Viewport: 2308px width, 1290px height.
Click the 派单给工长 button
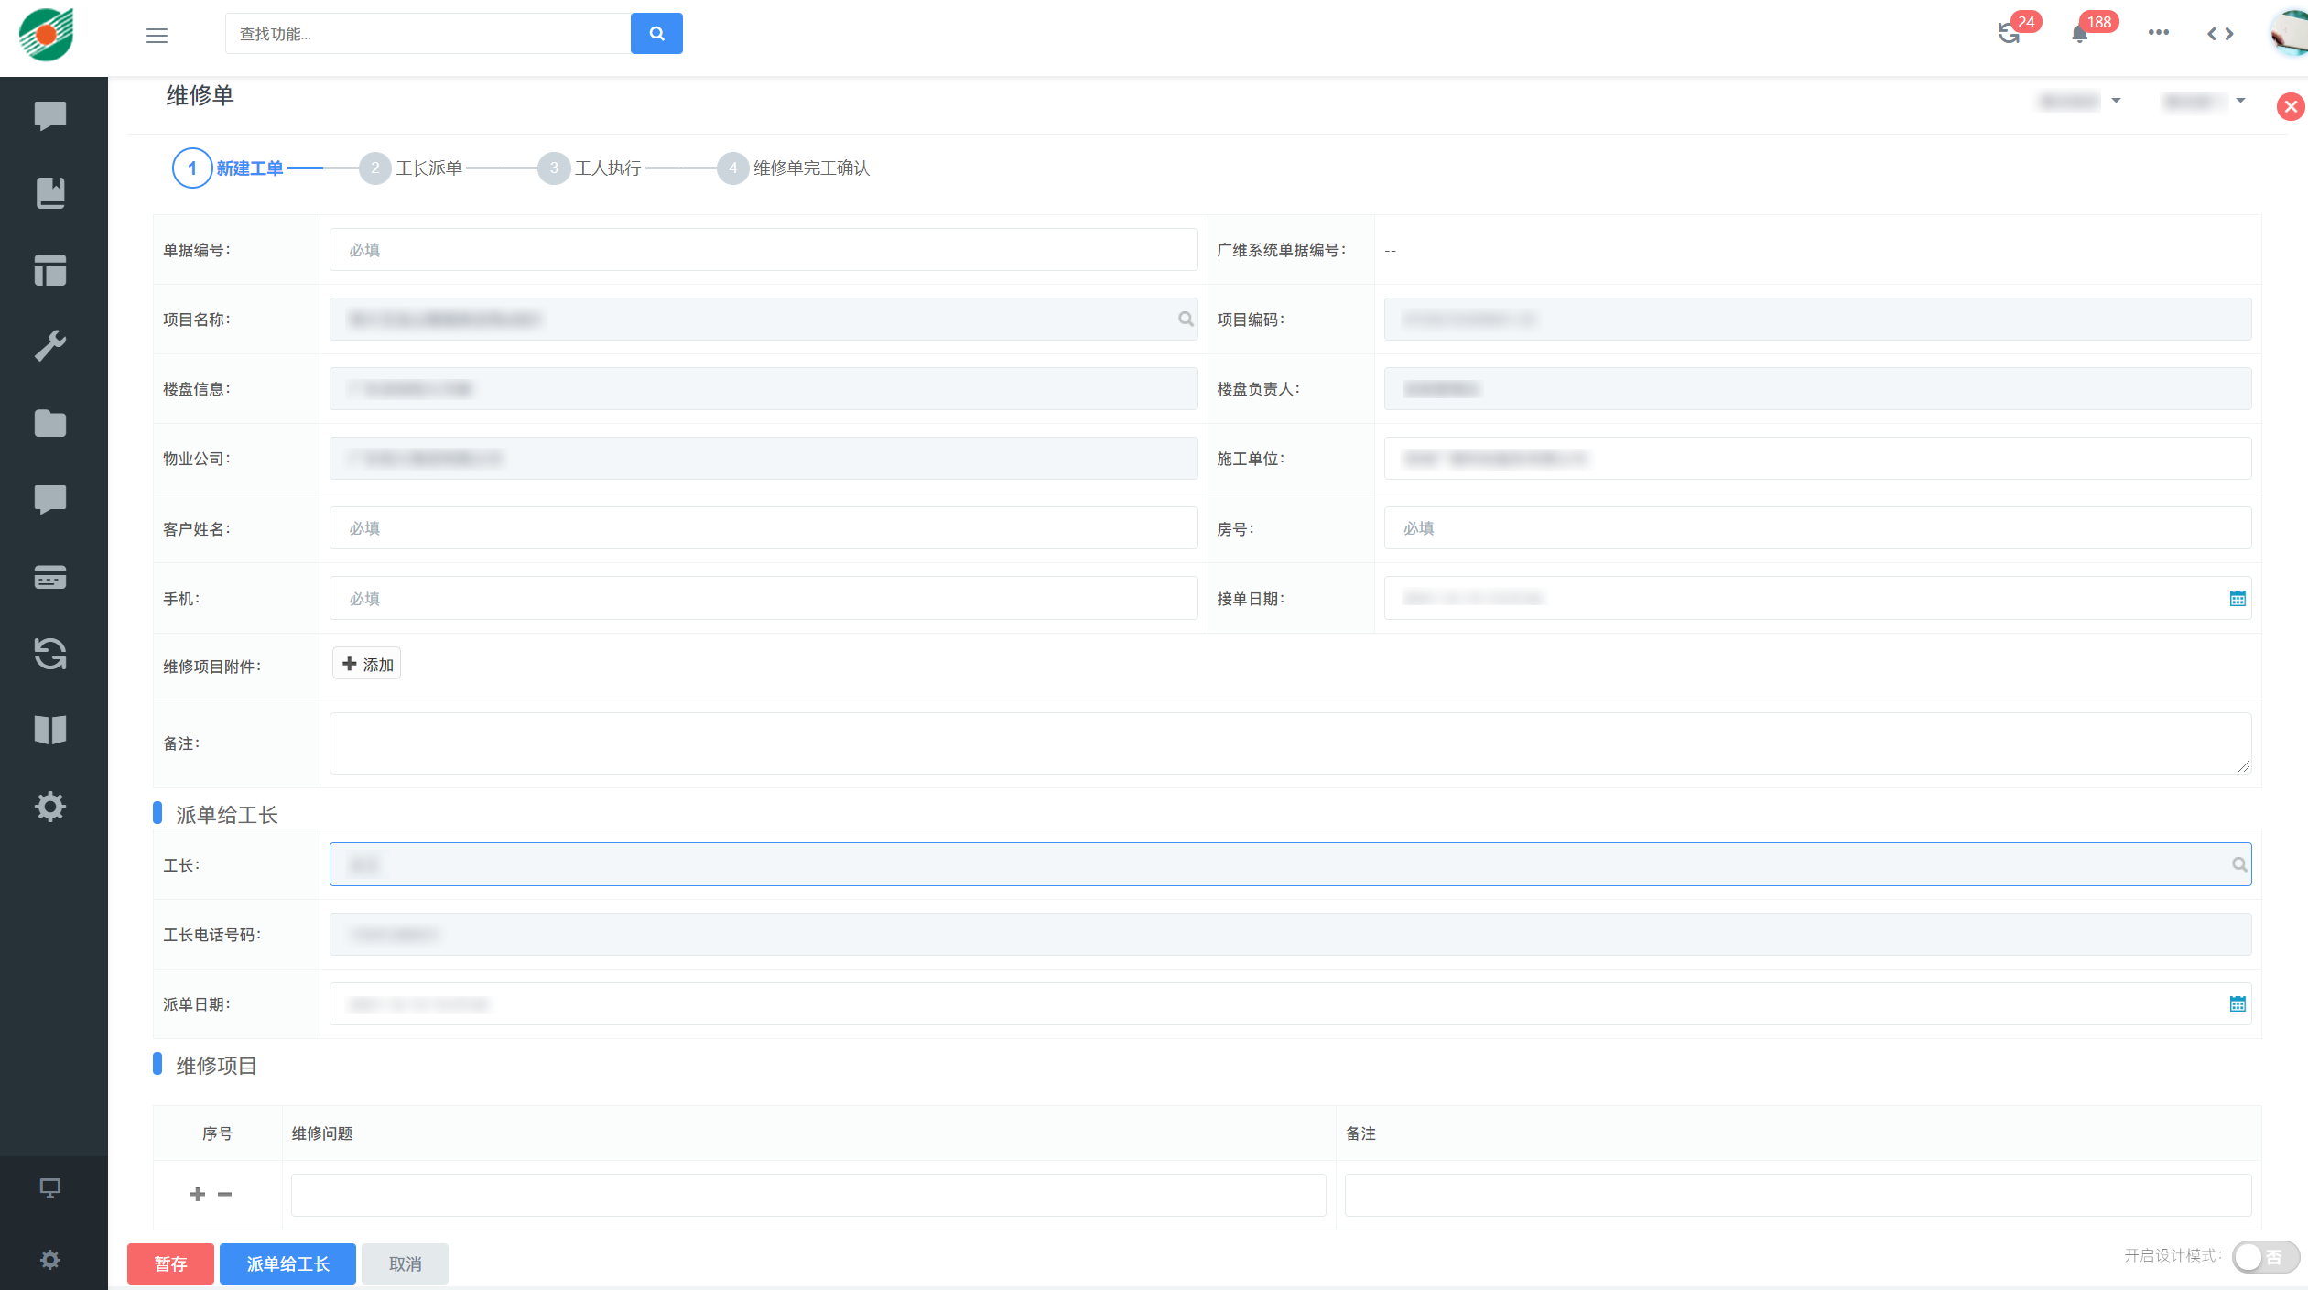[x=287, y=1263]
